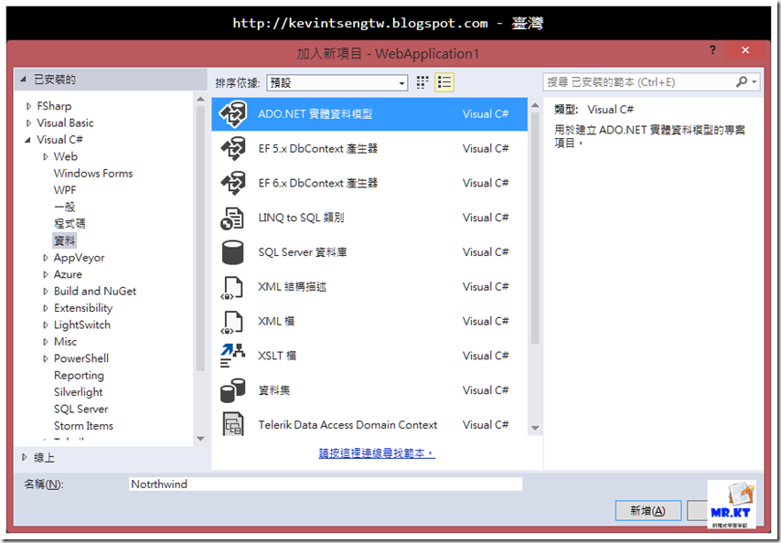Expand the Visual Basic tree node
The height and width of the screenshot is (543, 781).
coord(28,122)
